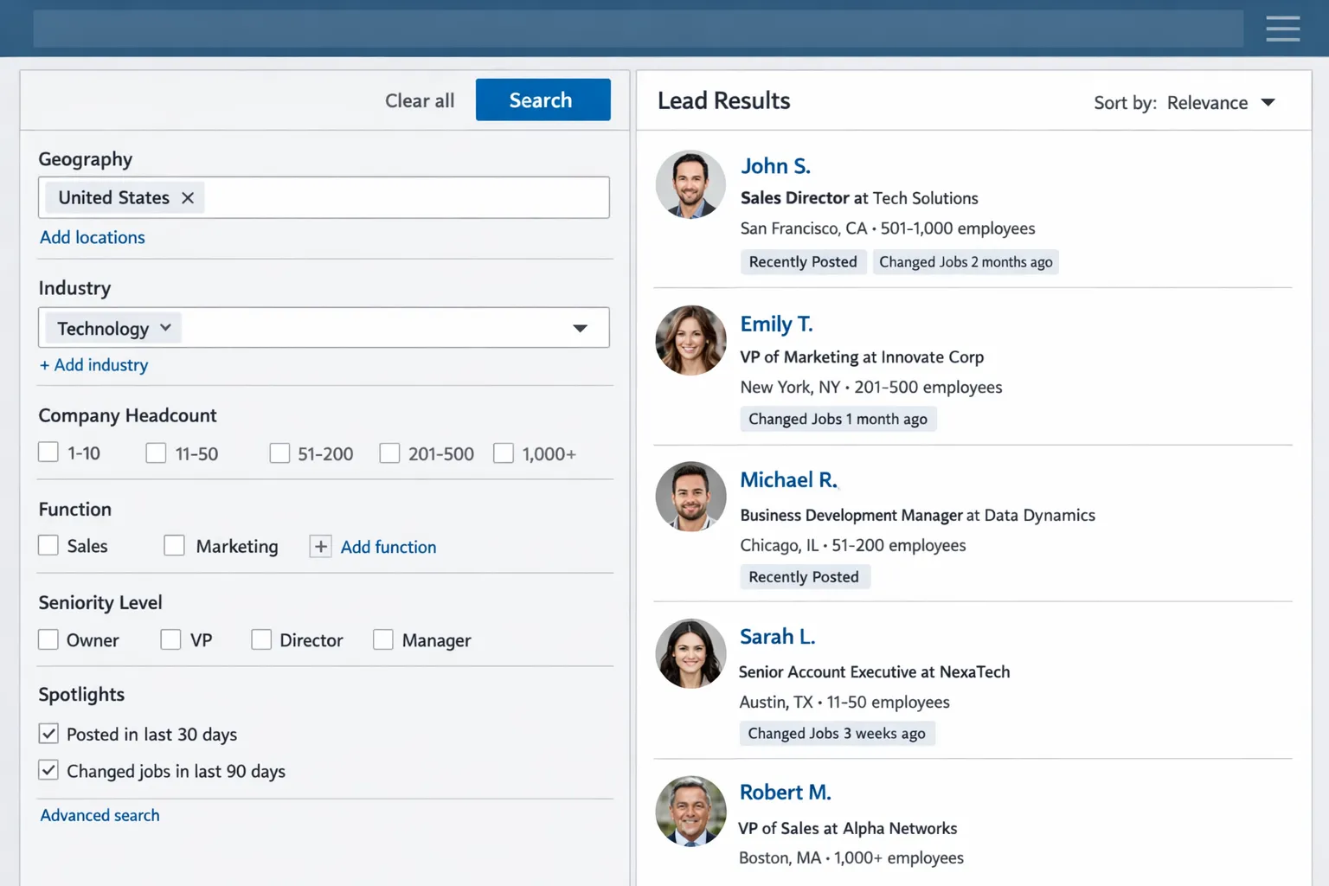Remove the United States location filter

[188, 197]
